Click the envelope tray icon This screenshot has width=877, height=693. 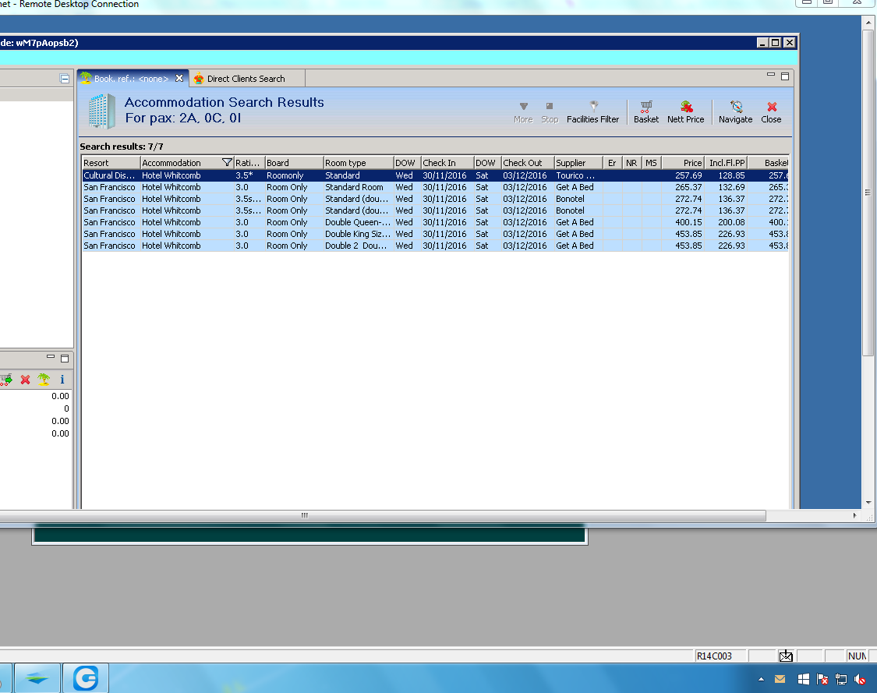780,679
